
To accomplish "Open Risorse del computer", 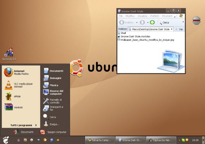I will [x=53, y=92].
